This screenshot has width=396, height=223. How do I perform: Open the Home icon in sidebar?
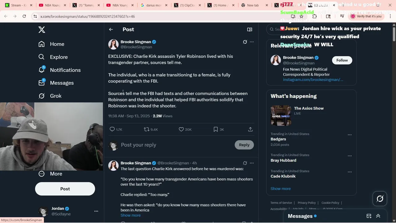pyautogui.click(x=41, y=44)
